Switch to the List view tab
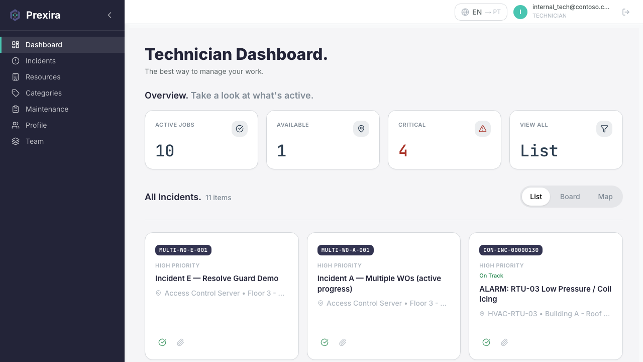 tap(536, 197)
